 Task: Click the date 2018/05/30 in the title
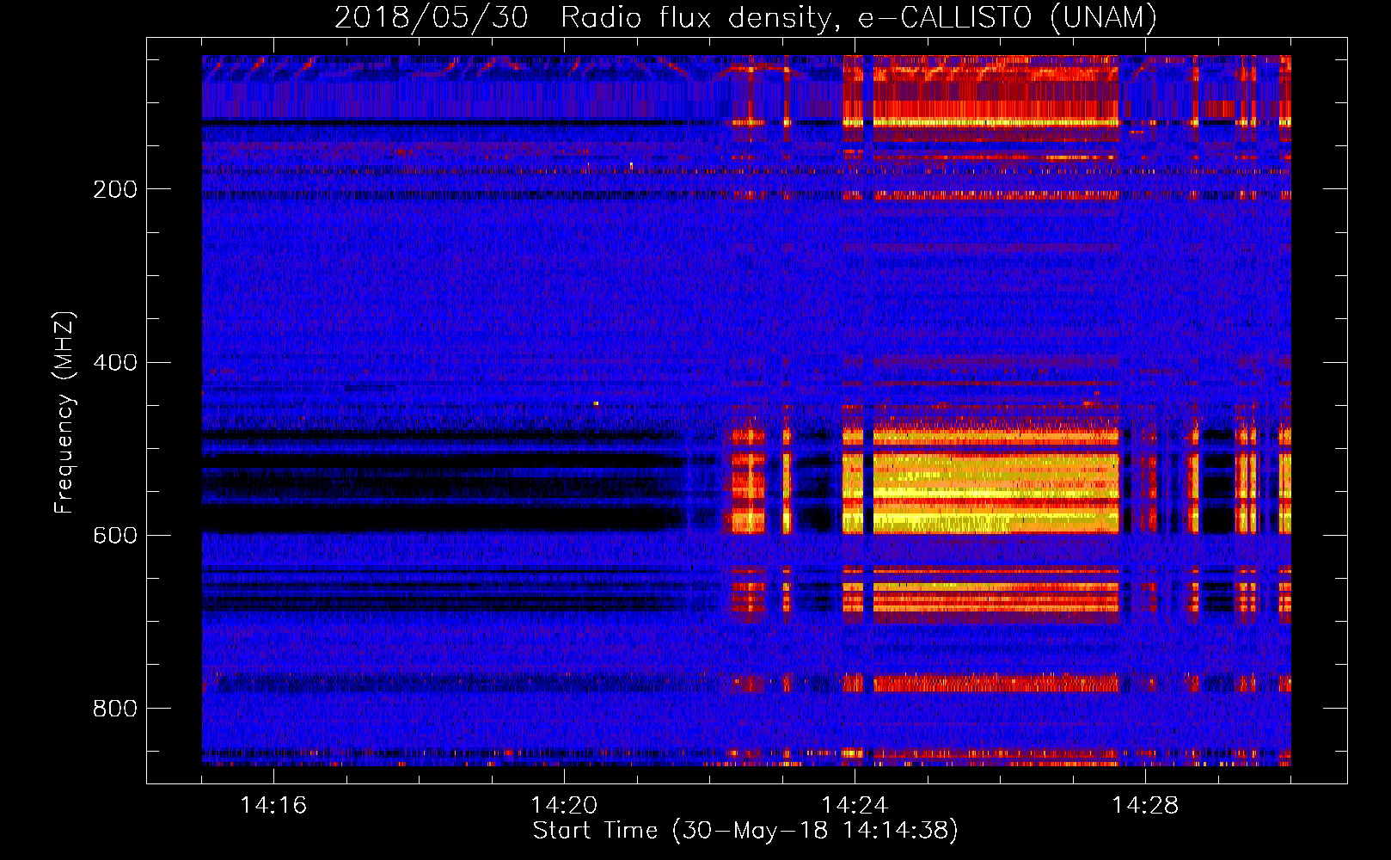[431, 17]
